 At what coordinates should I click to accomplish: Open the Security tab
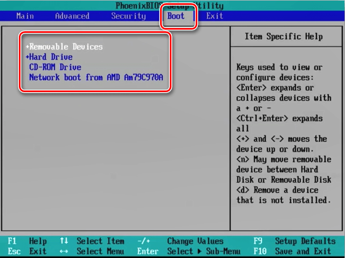(128, 16)
